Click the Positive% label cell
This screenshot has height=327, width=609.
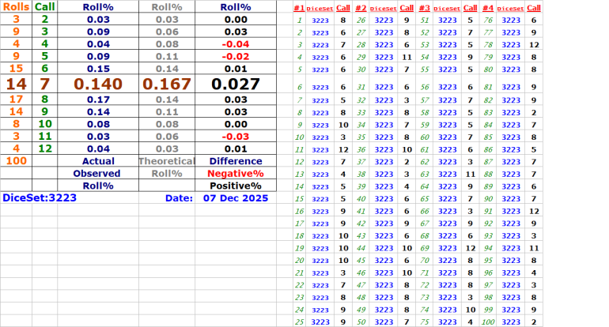tap(235, 186)
